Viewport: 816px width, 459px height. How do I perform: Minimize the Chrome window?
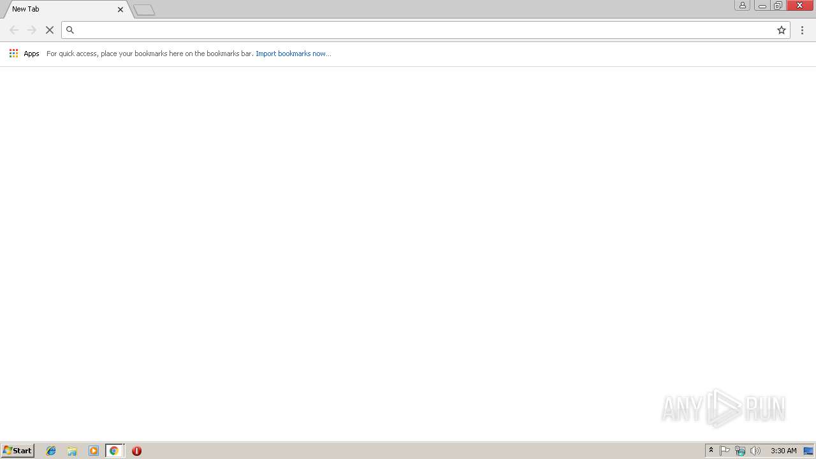[762, 5]
